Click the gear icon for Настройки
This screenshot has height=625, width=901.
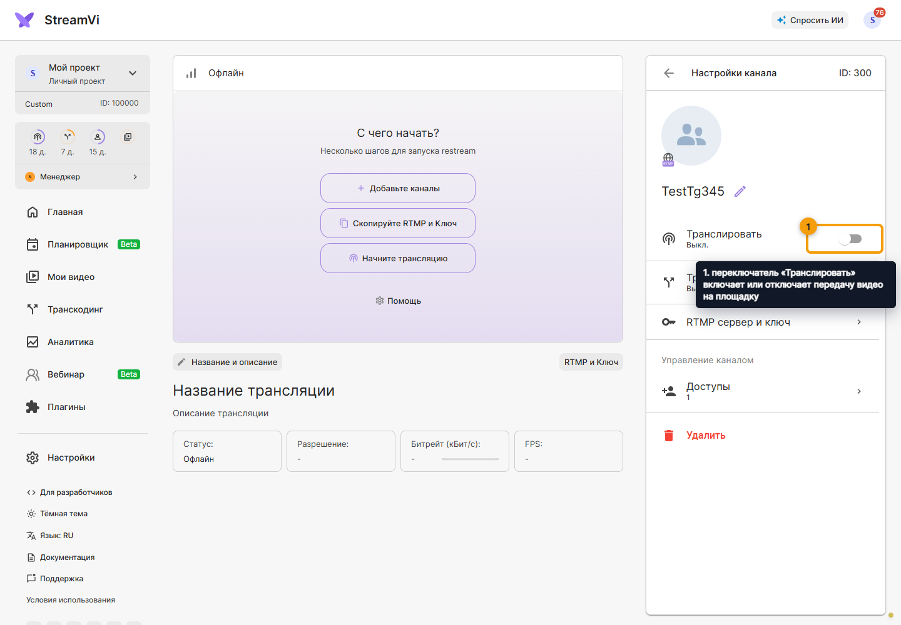click(x=33, y=457)
